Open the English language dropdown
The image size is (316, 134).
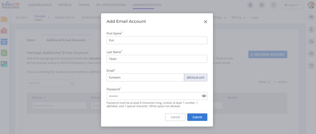click(292, 5)
